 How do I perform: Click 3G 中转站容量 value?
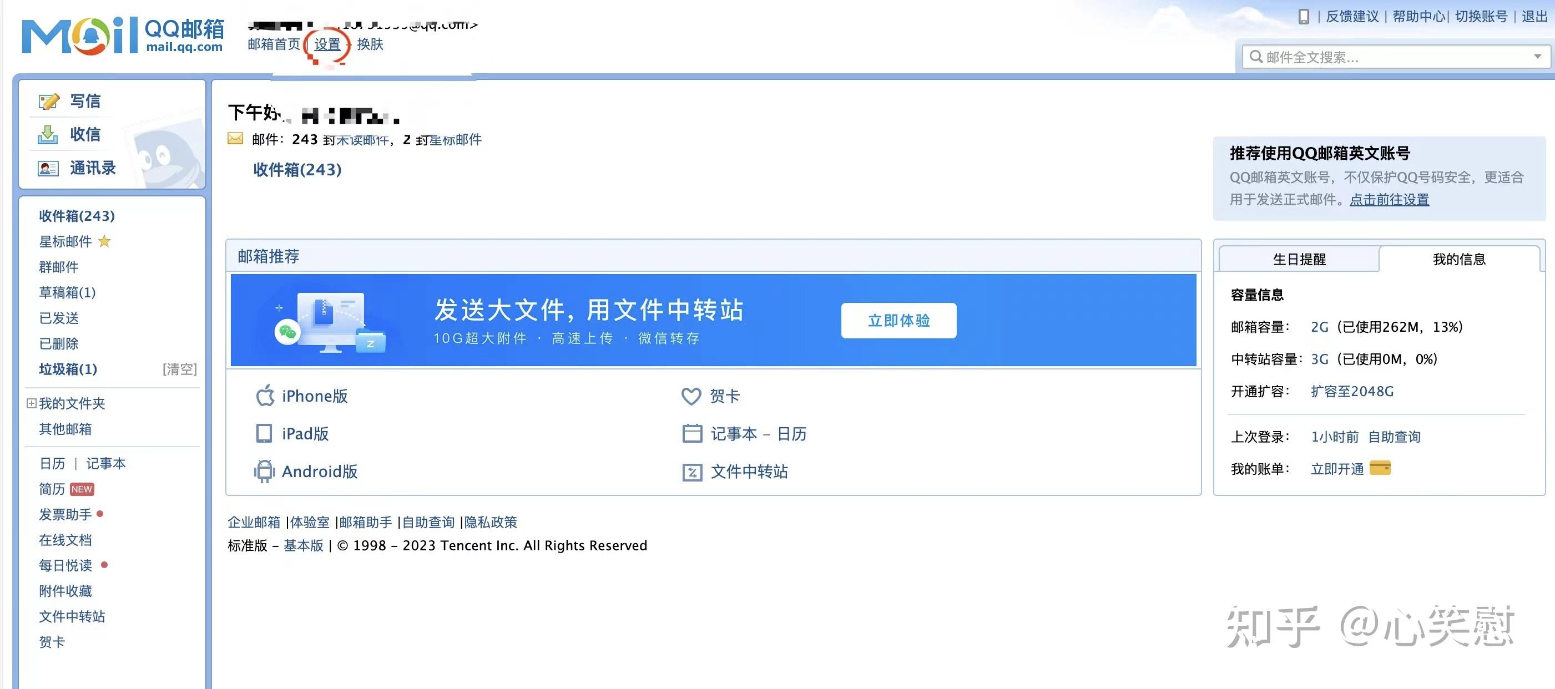click(1320, 359)
